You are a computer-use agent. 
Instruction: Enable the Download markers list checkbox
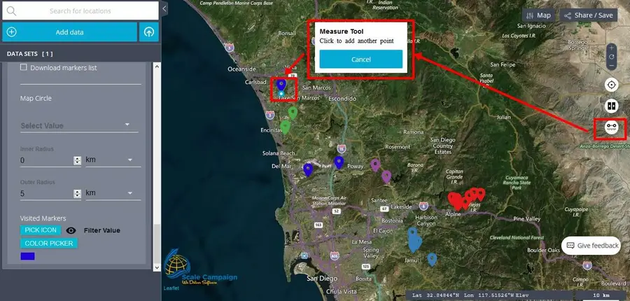(x=24, y=68)
